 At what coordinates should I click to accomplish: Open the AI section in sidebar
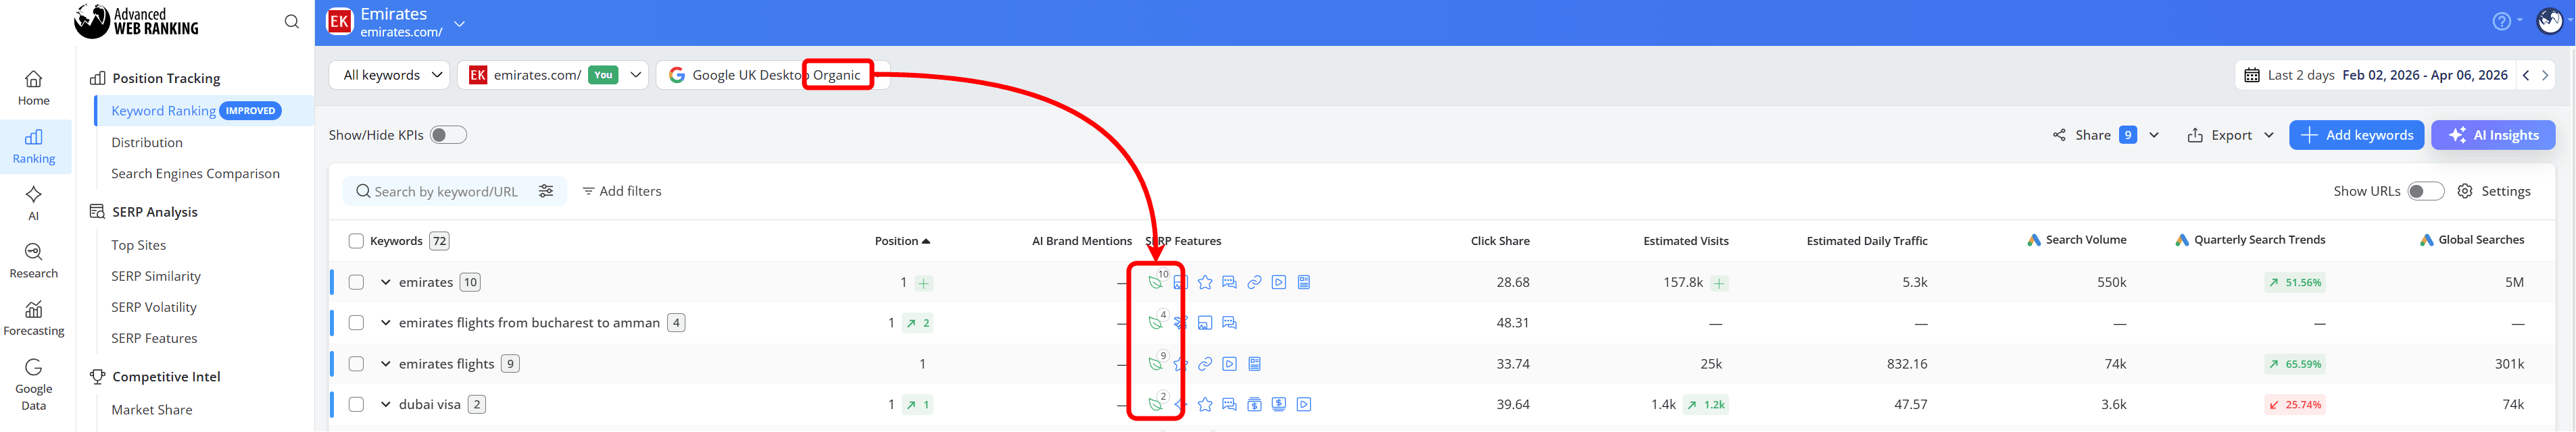pyautogui.click(x=33, y=202)
